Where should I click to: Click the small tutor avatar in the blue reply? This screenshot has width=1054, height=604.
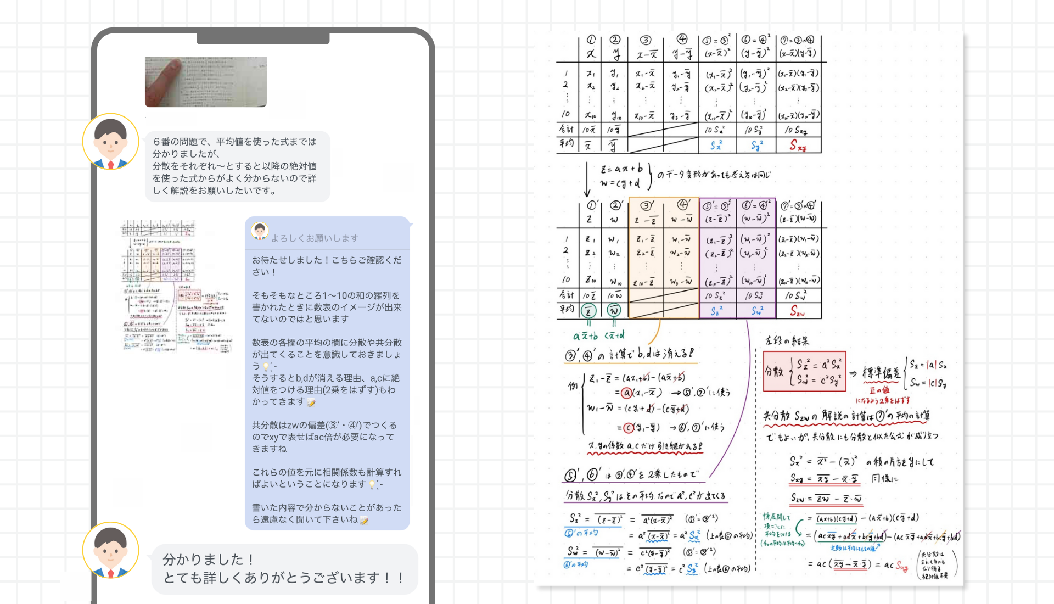(260, 231)
